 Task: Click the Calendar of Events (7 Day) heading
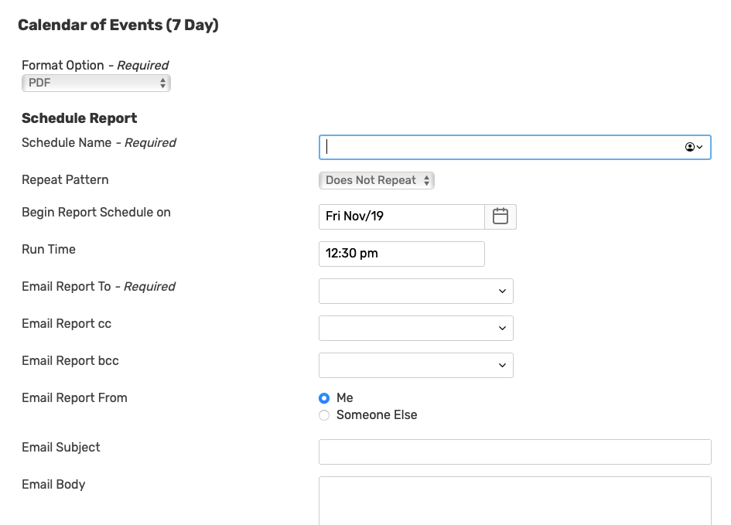(118, 26)
